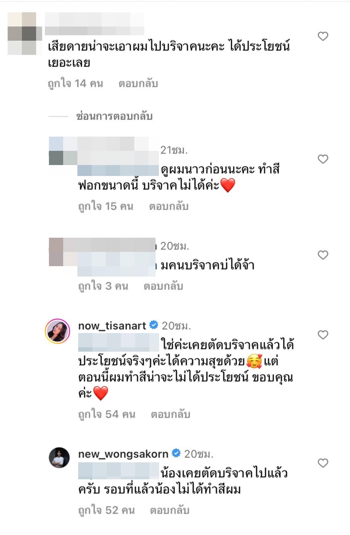350x535 pixels.
Task: Tap heart on the 21ชม. reply
Action: click(x=323, y=159)
